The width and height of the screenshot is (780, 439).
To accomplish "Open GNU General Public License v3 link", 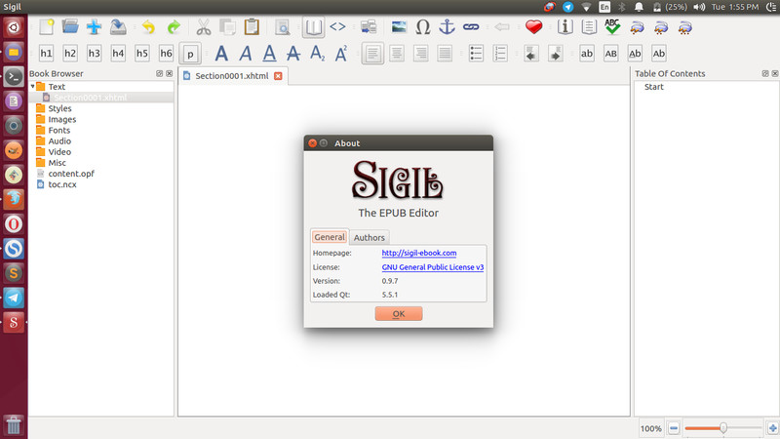I will tap(433, 267).
